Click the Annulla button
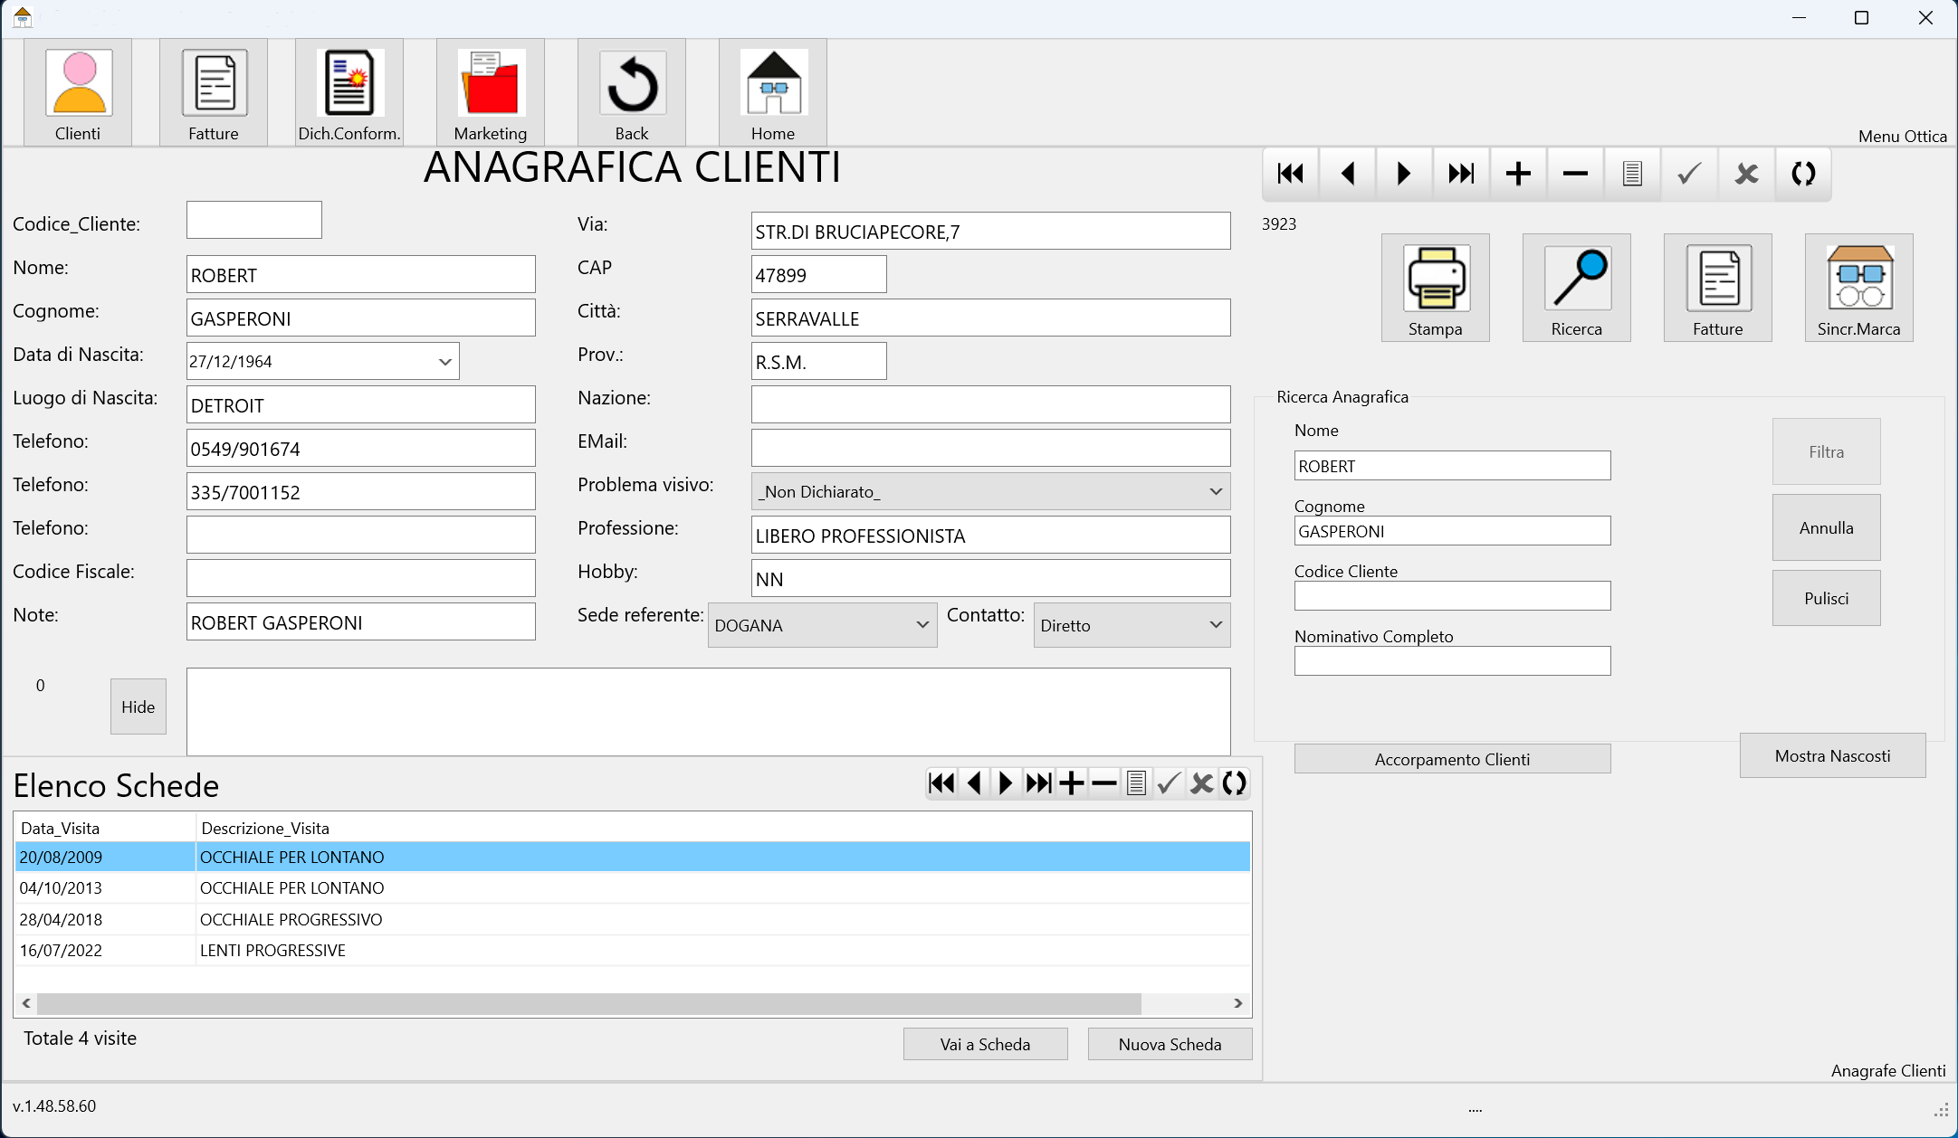The image size is (1958, 1138). 1827,527
